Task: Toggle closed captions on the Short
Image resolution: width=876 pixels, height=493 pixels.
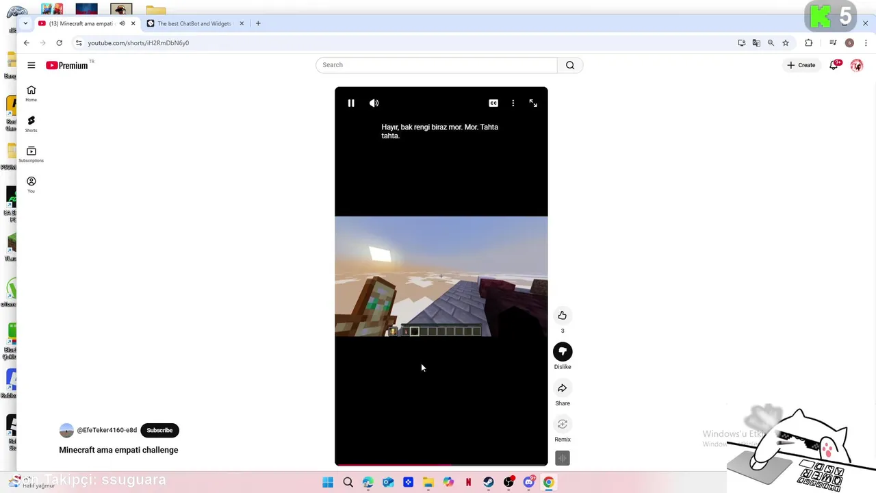Action: click(493, 103)
